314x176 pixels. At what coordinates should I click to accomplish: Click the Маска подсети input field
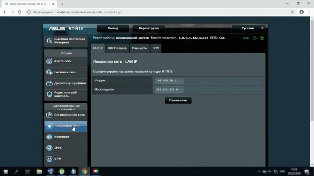tap(169, 89)
